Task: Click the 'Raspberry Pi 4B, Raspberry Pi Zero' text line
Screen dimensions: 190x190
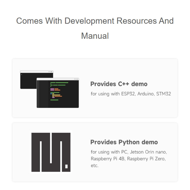Action: [x=128, y=159]
